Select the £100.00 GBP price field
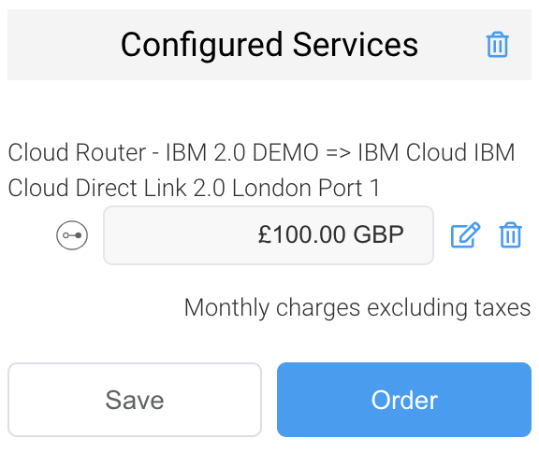The width and height of the screenshot is (539, 452). pos(269,235)
